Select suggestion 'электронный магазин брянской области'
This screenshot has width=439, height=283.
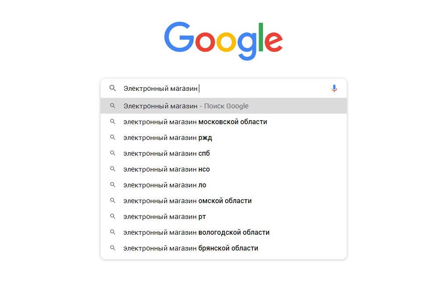[191, 248]
